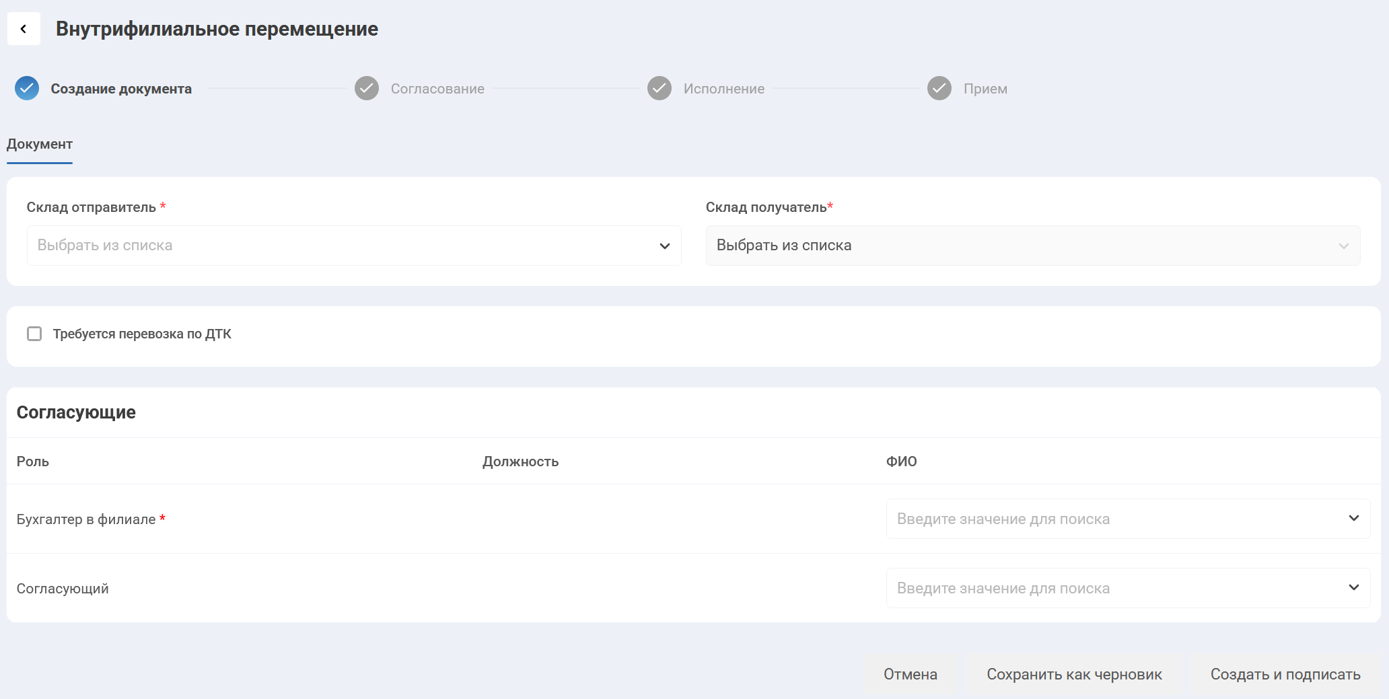Open the Склад отправитель dropdown
1389x699 pixels.
coord(343,246)
